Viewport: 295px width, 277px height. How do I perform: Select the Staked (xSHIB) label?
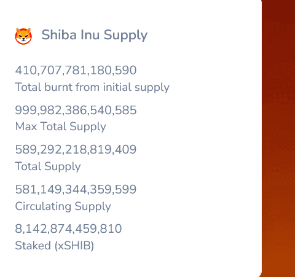pyautogui.click(x=55, y=246)
